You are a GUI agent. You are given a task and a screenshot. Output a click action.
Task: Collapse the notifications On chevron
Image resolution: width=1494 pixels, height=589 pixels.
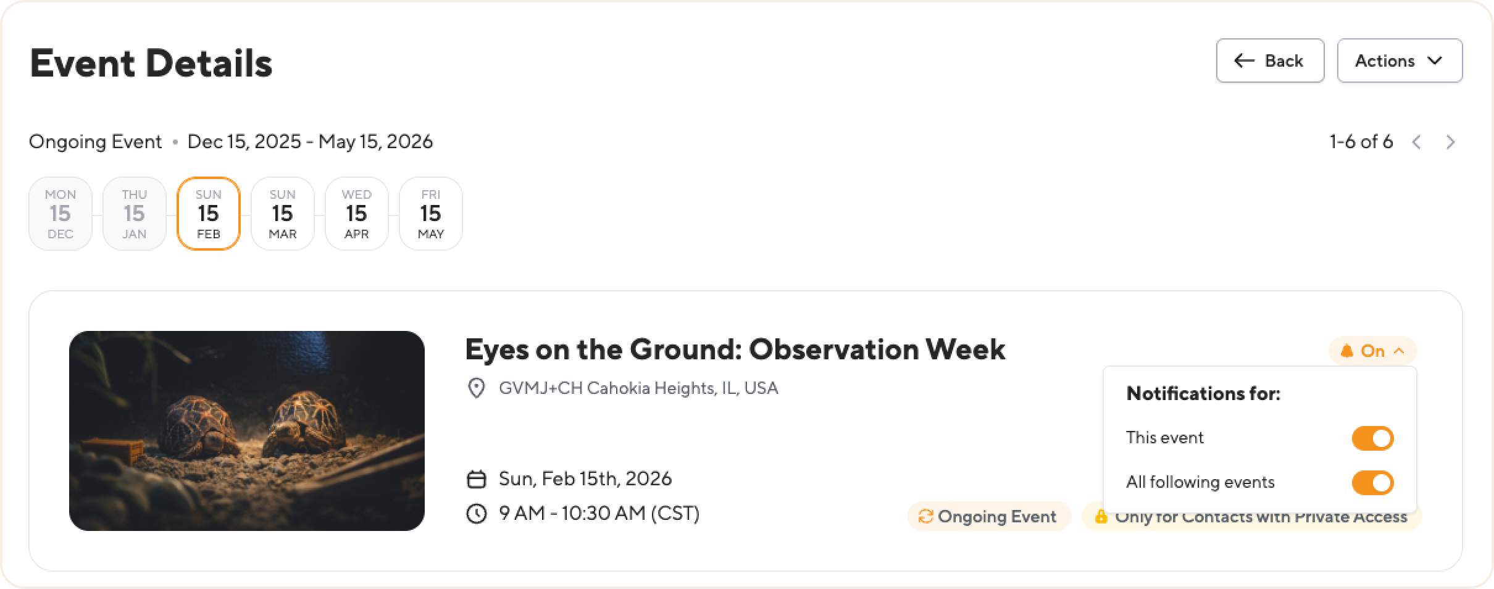(1399, 351)
